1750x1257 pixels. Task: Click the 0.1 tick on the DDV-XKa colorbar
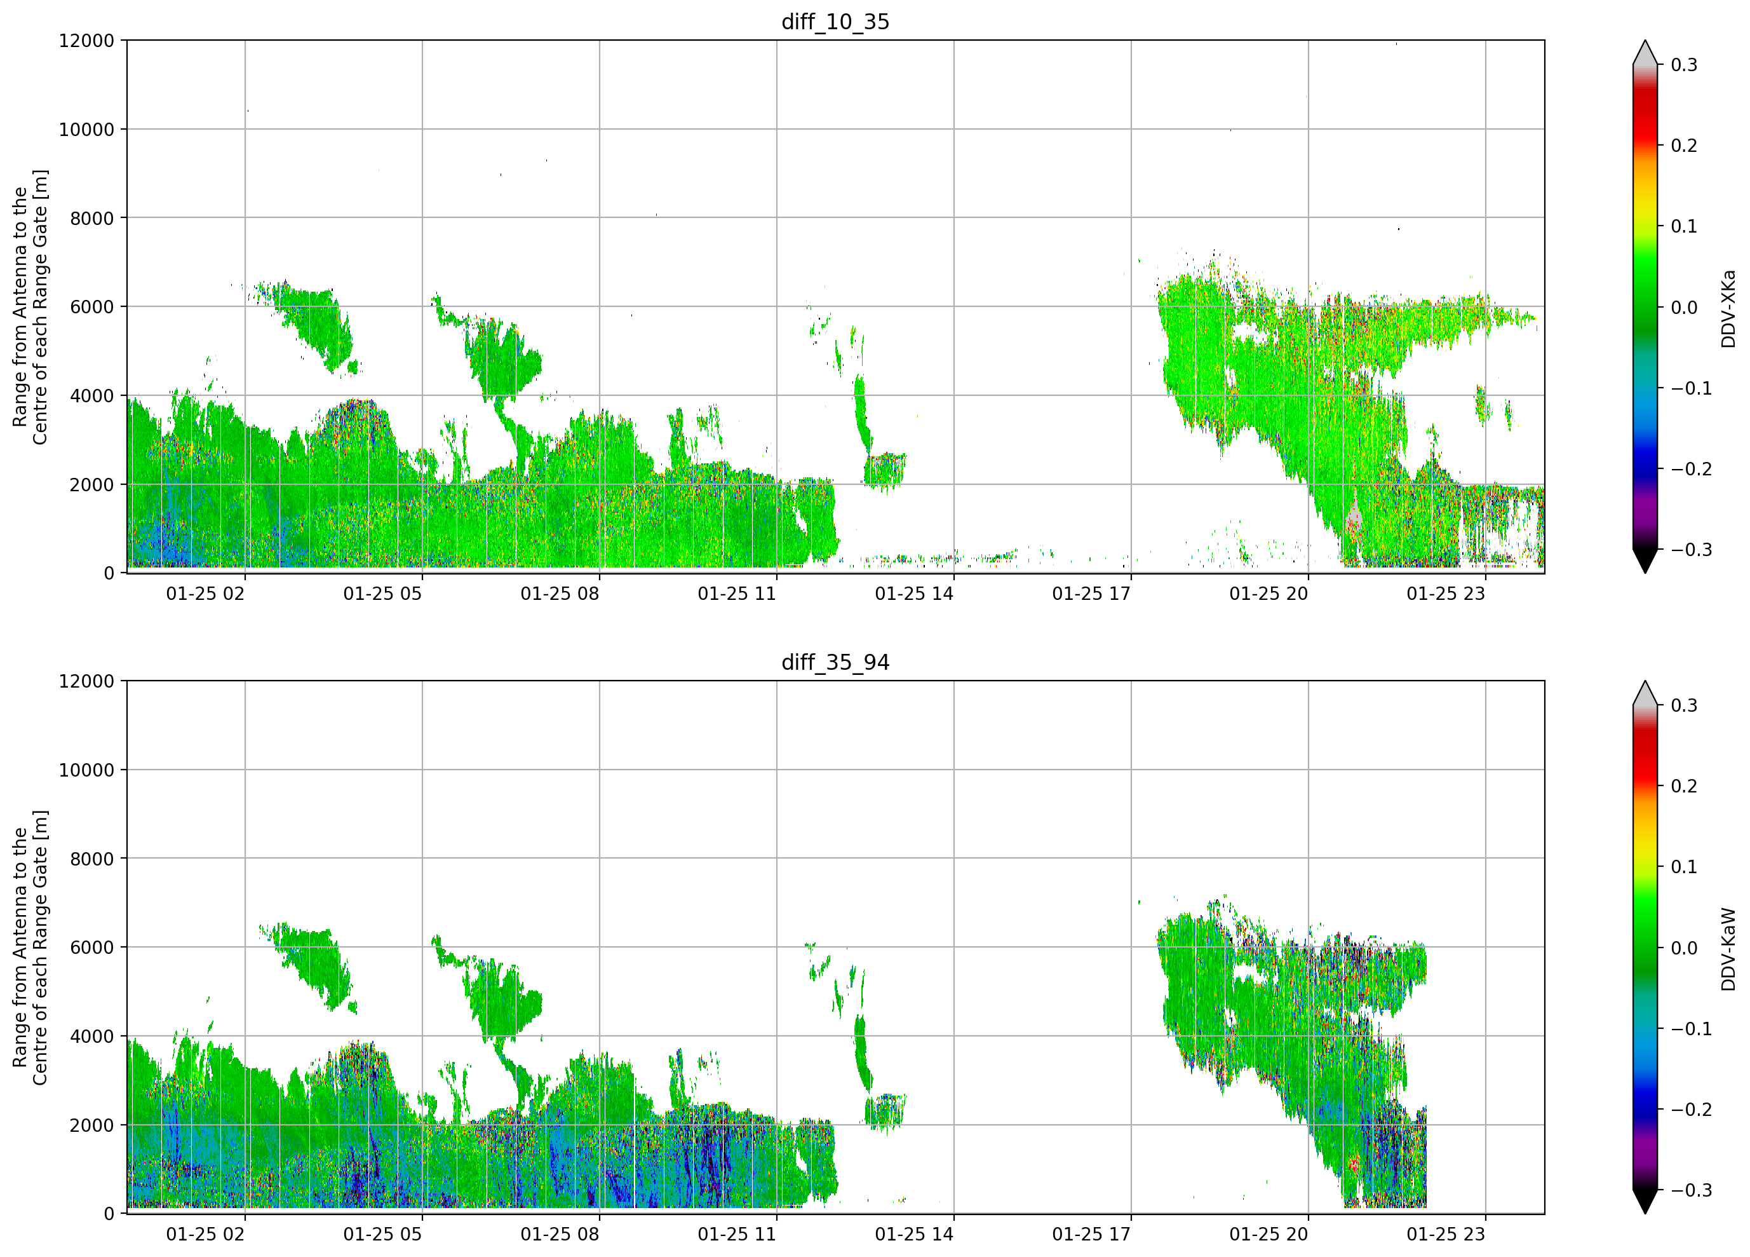[1685, 226]
